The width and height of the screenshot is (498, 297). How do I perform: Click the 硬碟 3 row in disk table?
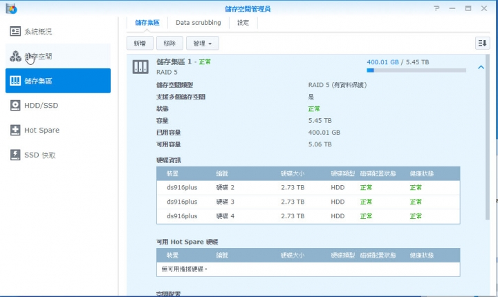click(x=308, y=202)
